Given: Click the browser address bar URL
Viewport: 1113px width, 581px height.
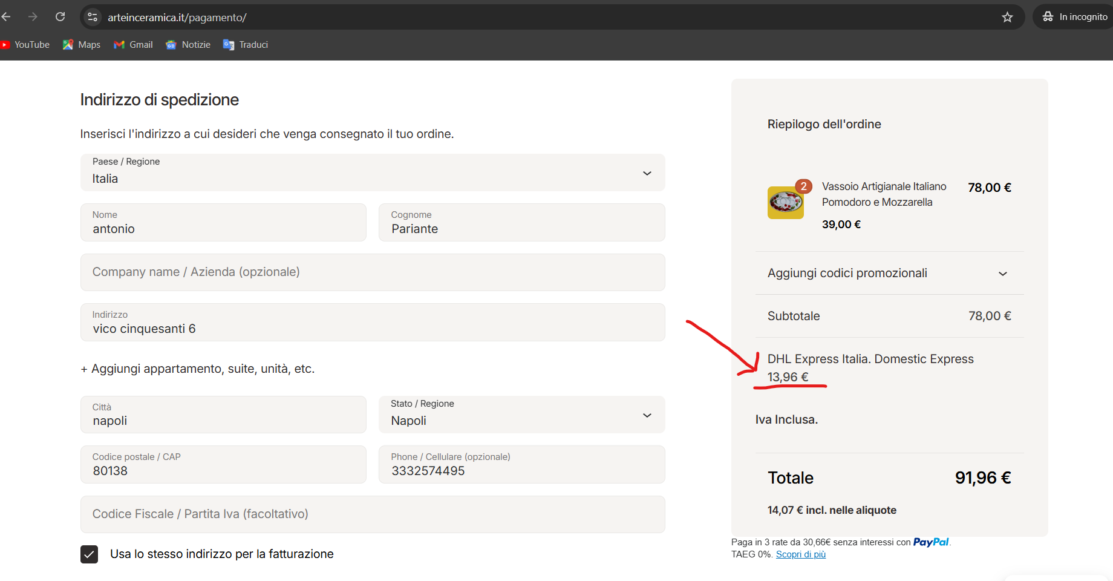Looking at the screenshot, I should pos(177,18).
